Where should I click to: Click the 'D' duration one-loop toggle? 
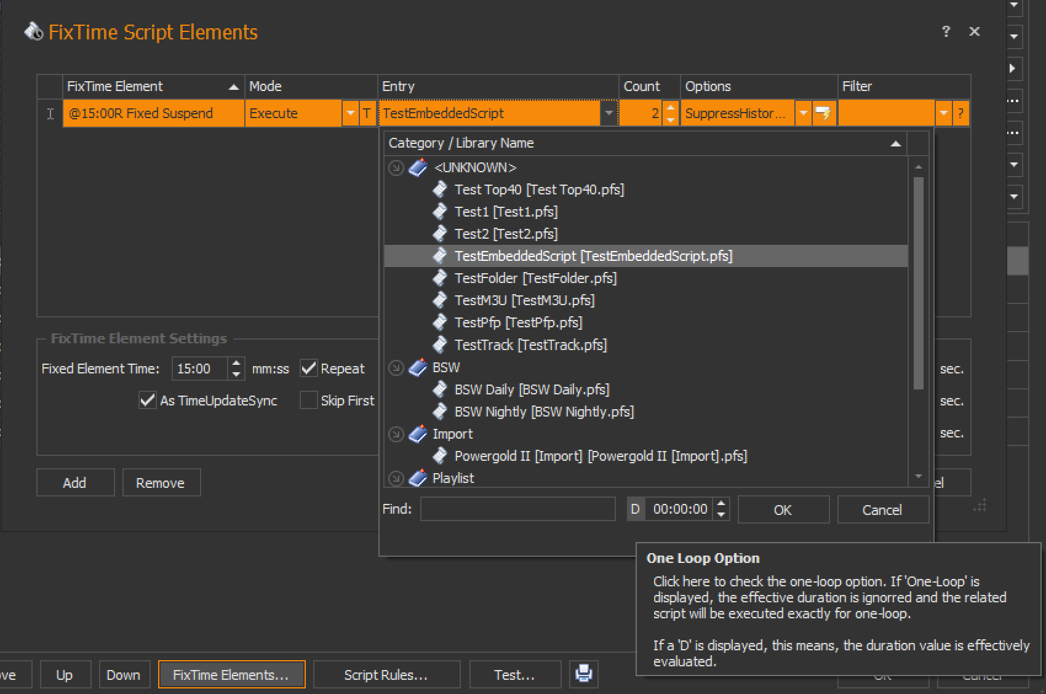pyautogui.click(x=636, y=509)
